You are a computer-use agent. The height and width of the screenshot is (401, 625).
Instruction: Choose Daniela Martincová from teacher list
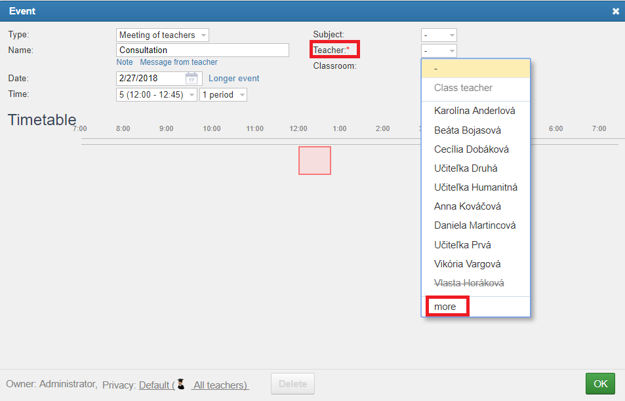476,226
